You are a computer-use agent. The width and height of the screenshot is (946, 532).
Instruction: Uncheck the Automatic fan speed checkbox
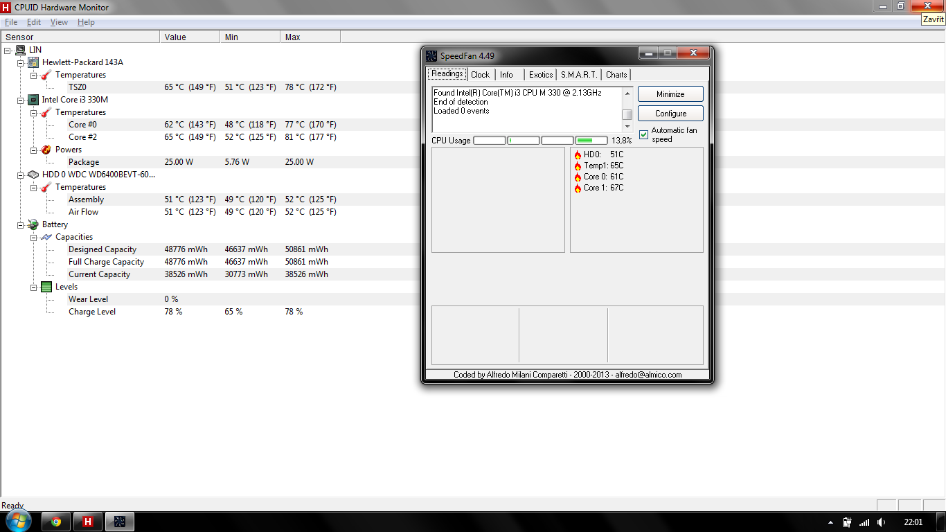[644, 134]
